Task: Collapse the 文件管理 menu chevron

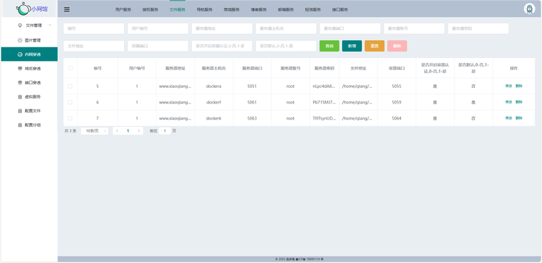Action: click(50, 25)
